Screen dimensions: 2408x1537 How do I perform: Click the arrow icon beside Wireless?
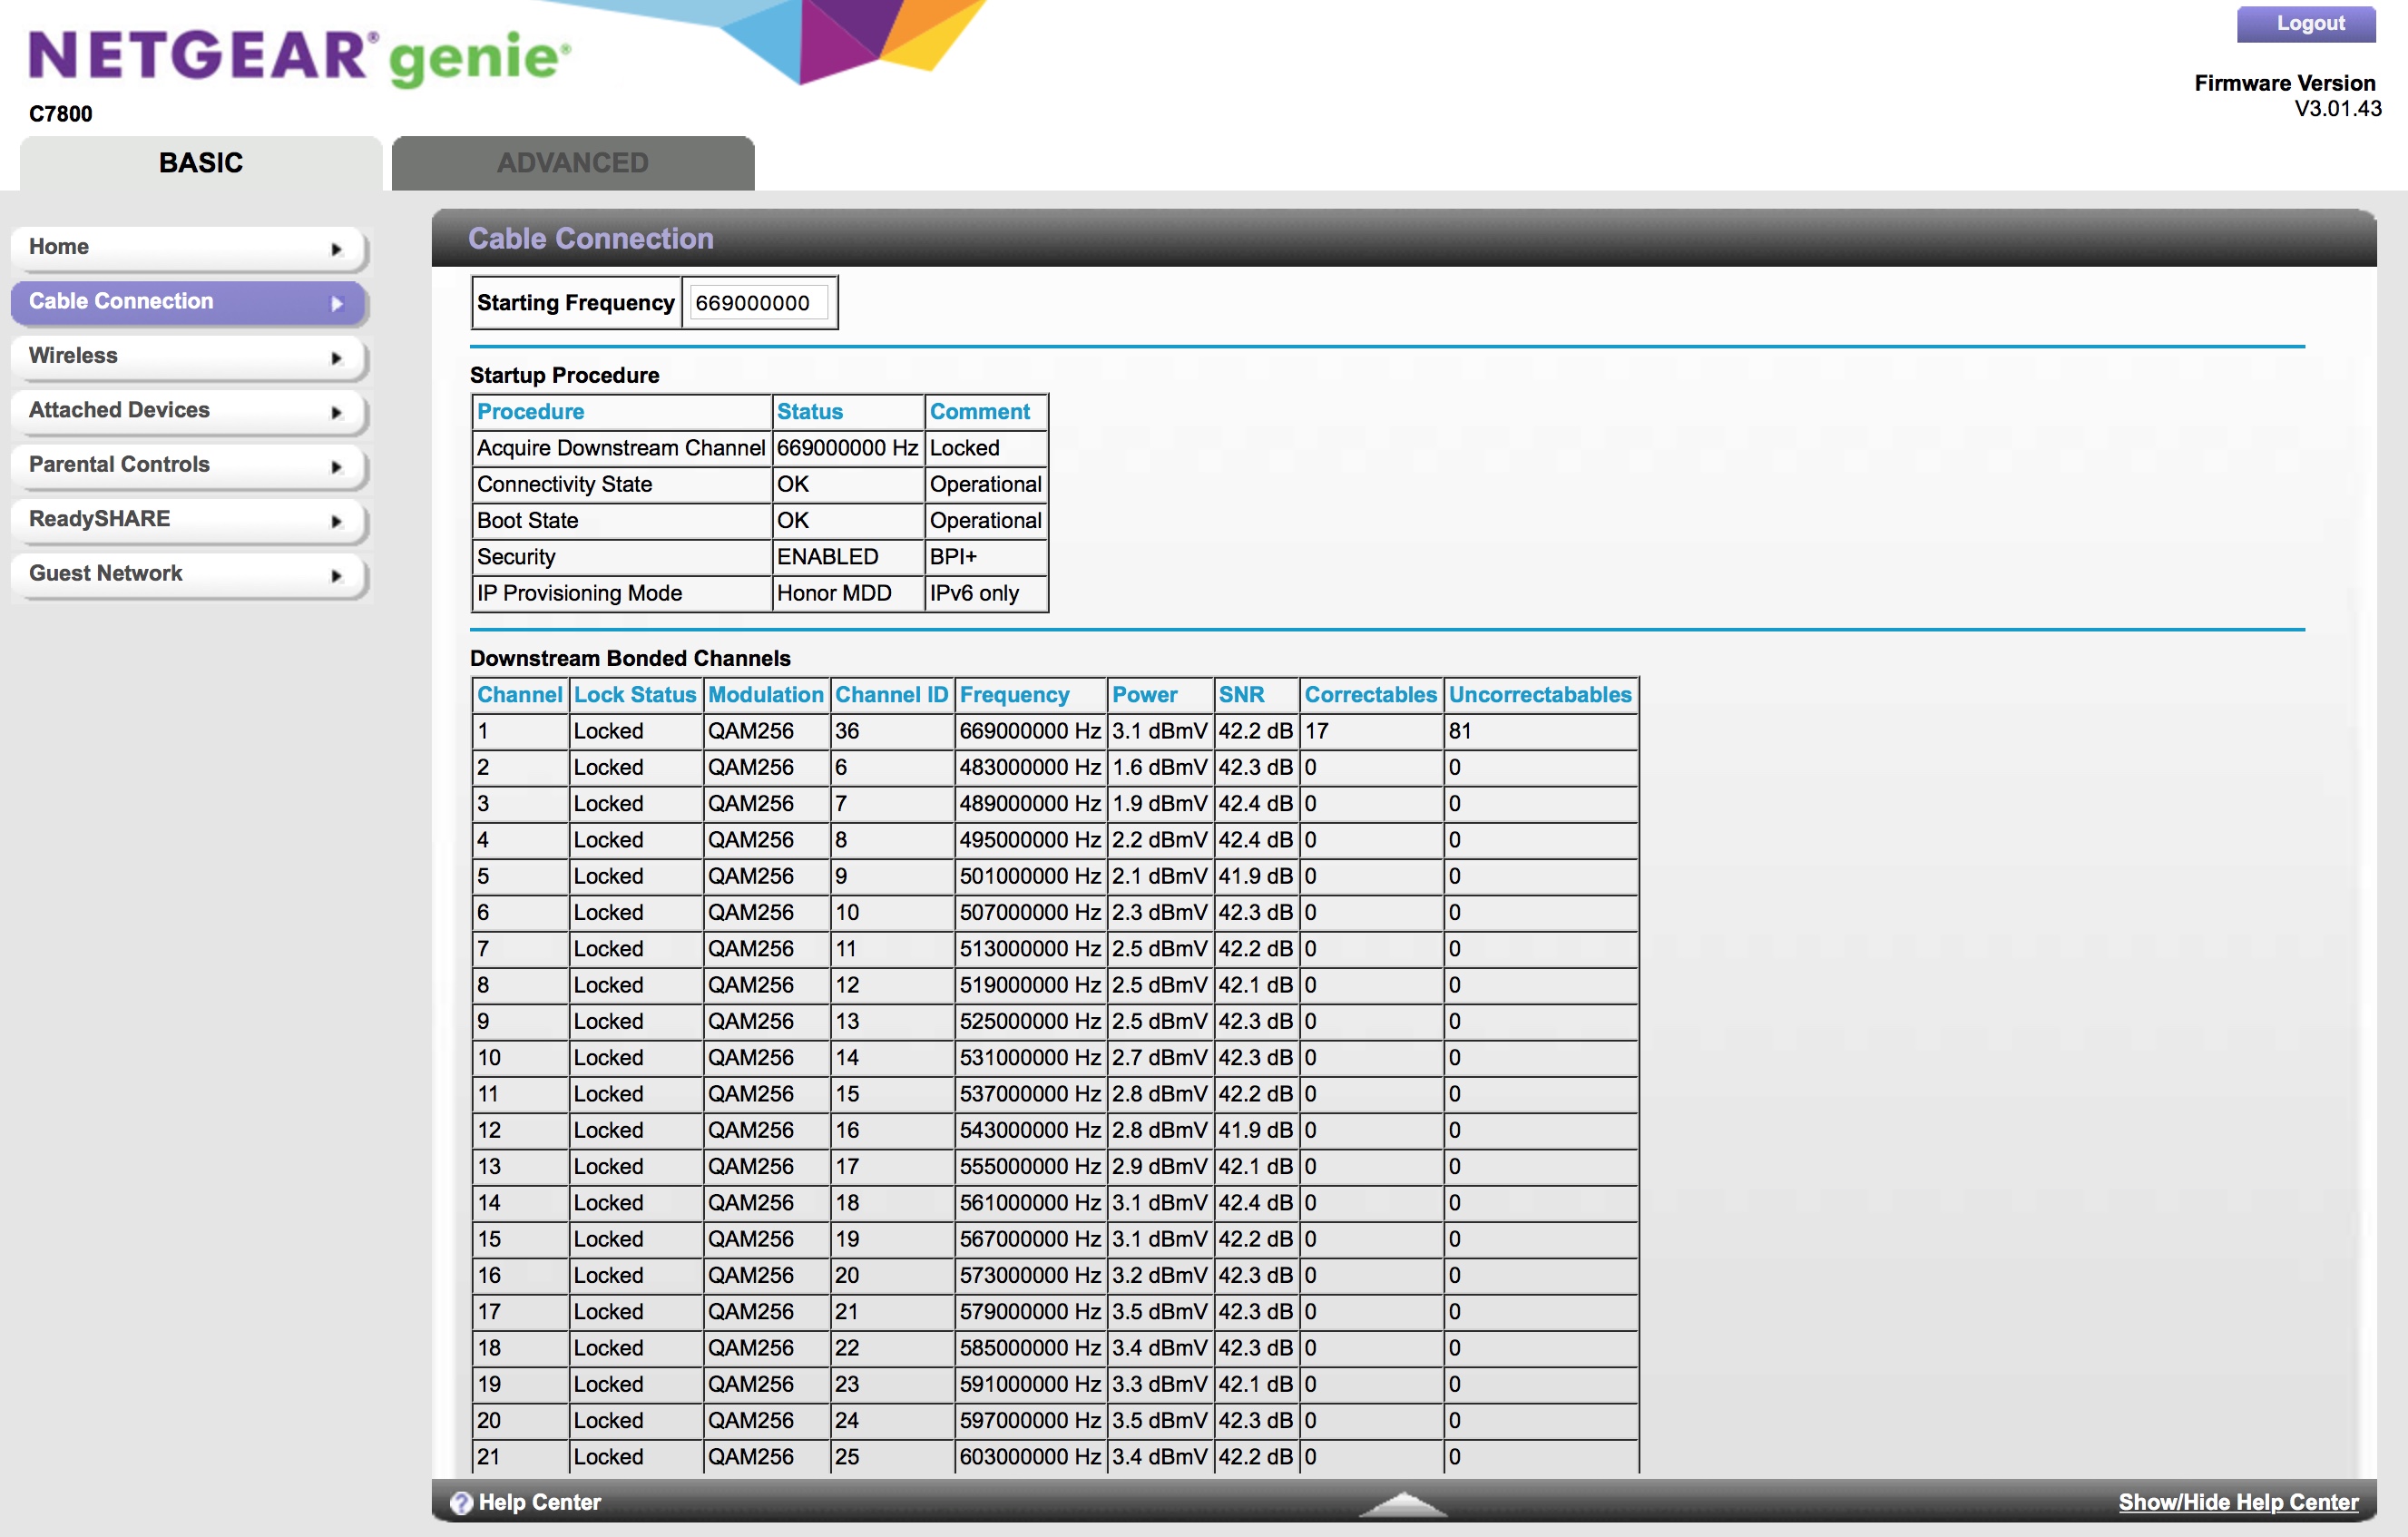point(337,358)
